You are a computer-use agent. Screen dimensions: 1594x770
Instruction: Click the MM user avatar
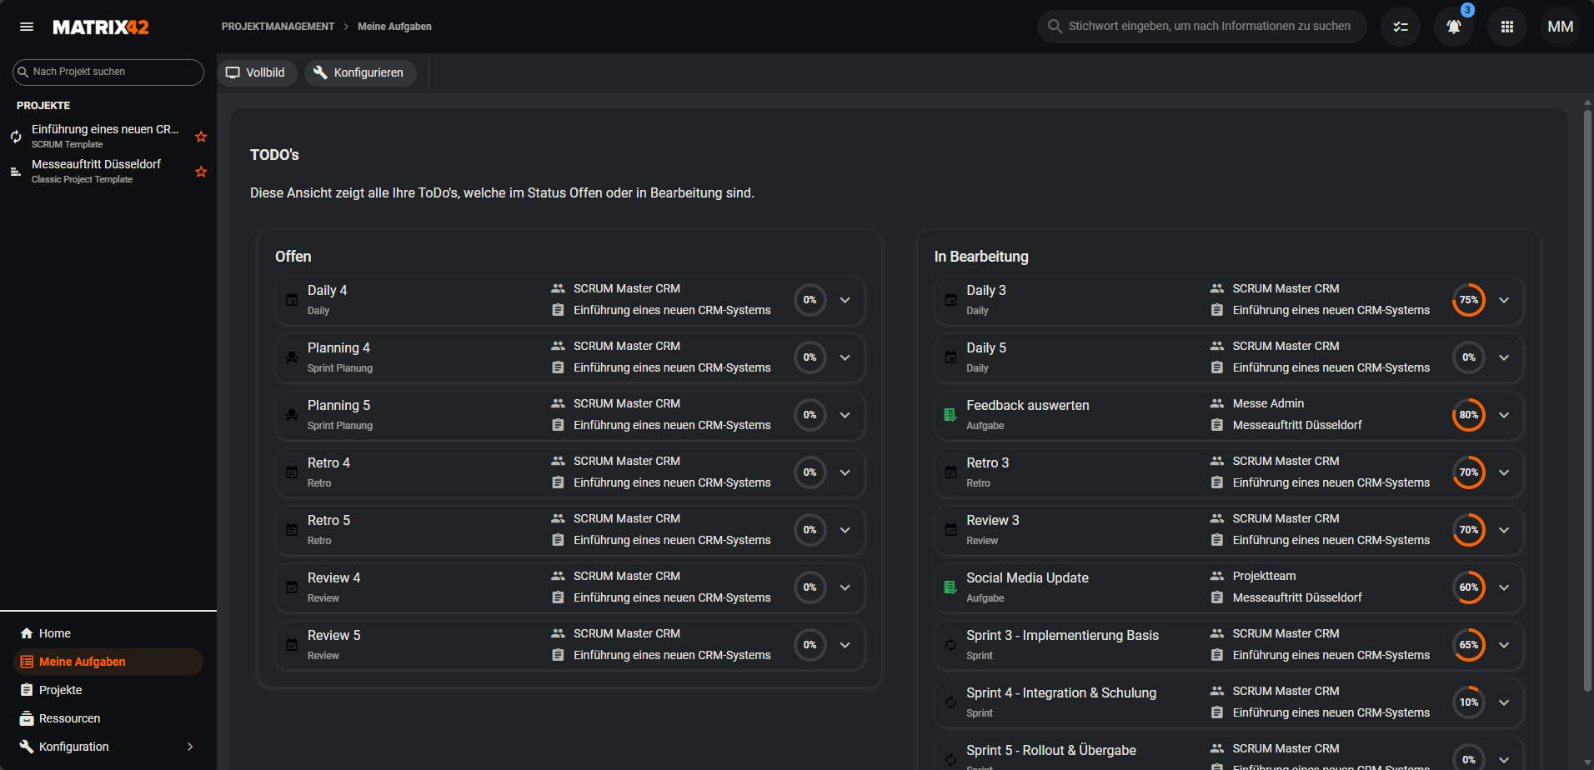click(x=1560, y=27)
